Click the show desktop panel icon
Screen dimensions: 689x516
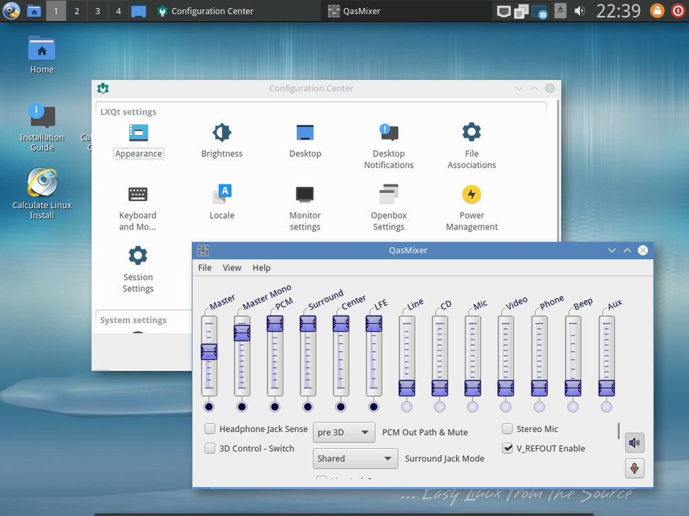point(139,11)
